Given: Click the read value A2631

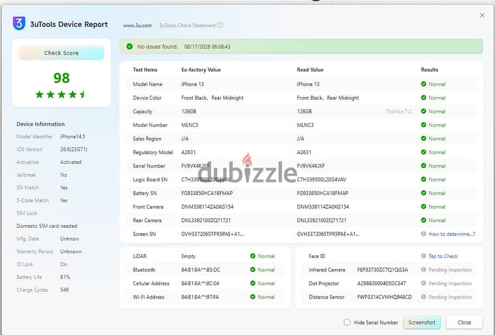Looking at the screenshot, I should click(304, 152).
